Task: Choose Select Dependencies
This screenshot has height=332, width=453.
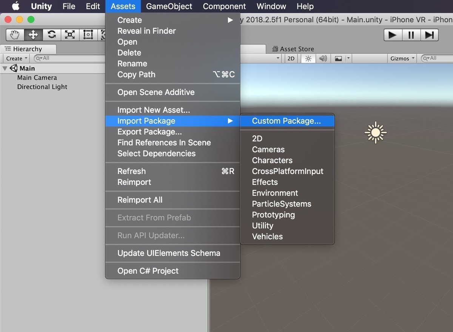Action: point(173,154)
